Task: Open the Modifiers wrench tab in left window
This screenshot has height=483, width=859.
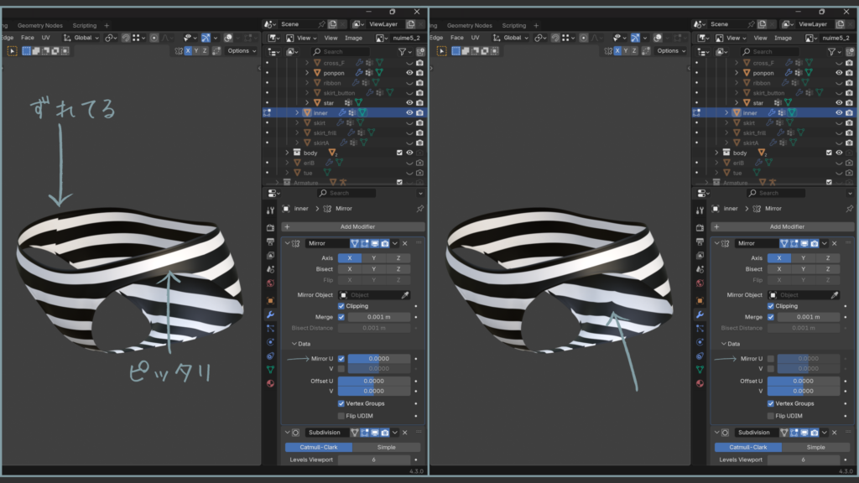Action: click(x=270, y=314)
